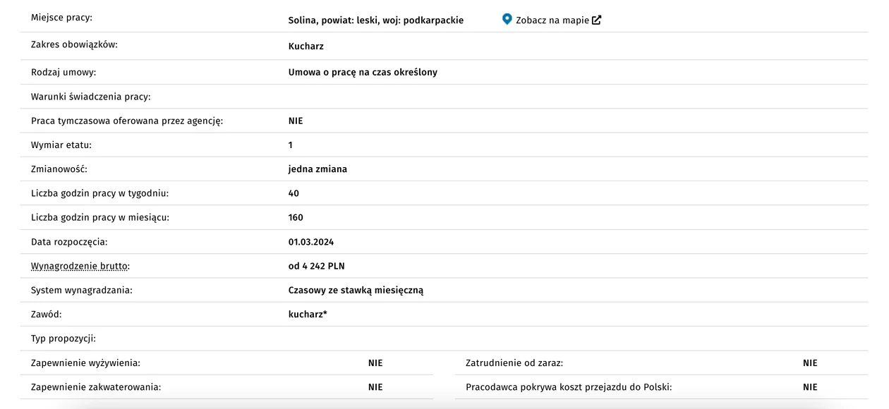Click NIE for 'Praca tymczasowa' agency row
Viewport: 889px width, 409px height.
point(296,121)
